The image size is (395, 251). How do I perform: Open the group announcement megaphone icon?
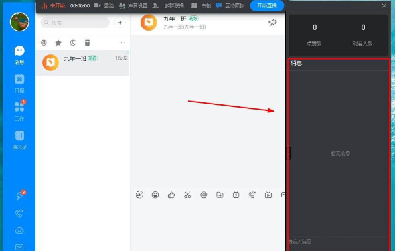coord(273,23)
